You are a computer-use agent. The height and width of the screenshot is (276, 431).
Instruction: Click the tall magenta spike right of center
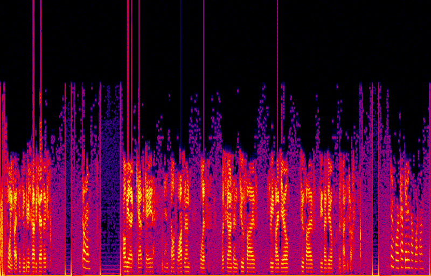click(277, 54)
